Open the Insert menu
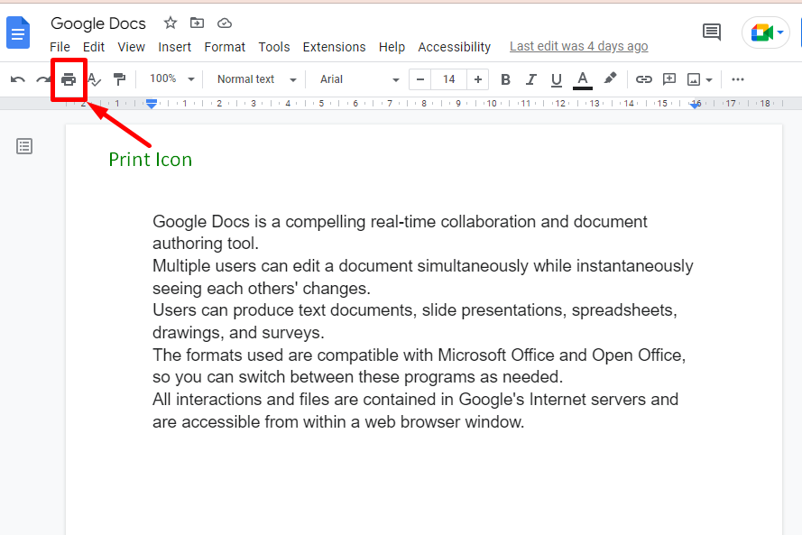This screenshot has width=802, height=535. click(174, 47)
